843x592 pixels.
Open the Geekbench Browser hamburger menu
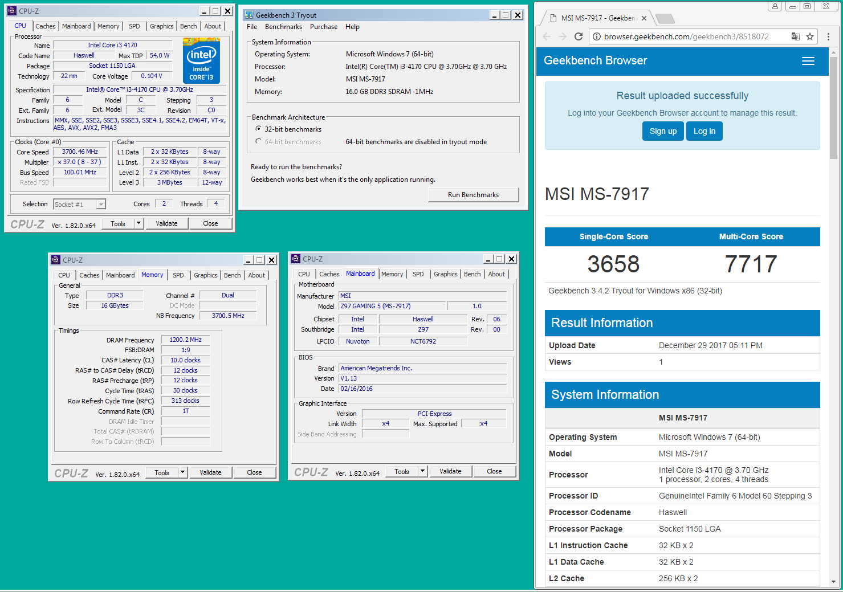click(808, 61)
